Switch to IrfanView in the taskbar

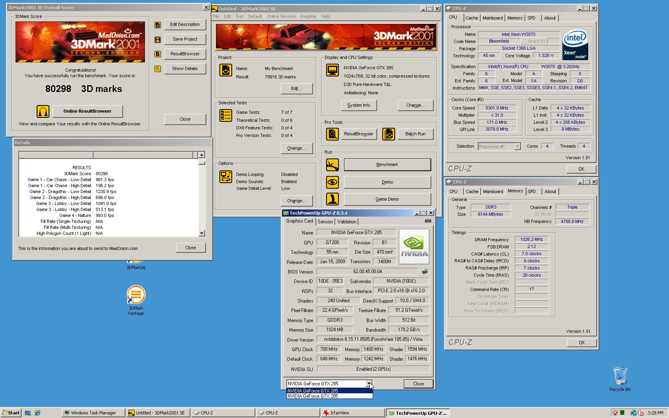[353, 413]
